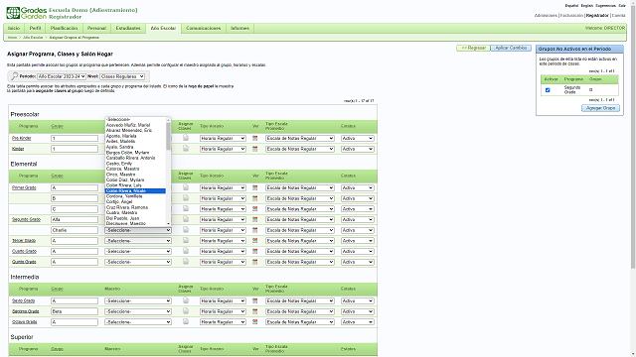636x357 pixels.
Task: View schedule calendar icon for Séptimo Grado
Action: tap(254, 311)
